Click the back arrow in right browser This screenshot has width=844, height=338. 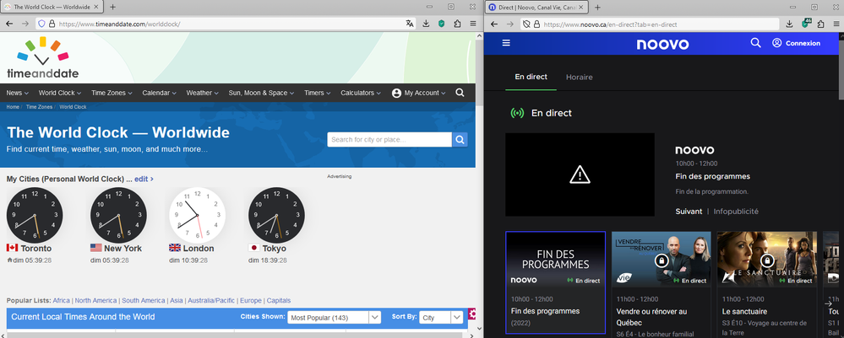click(x=495, y=24)
